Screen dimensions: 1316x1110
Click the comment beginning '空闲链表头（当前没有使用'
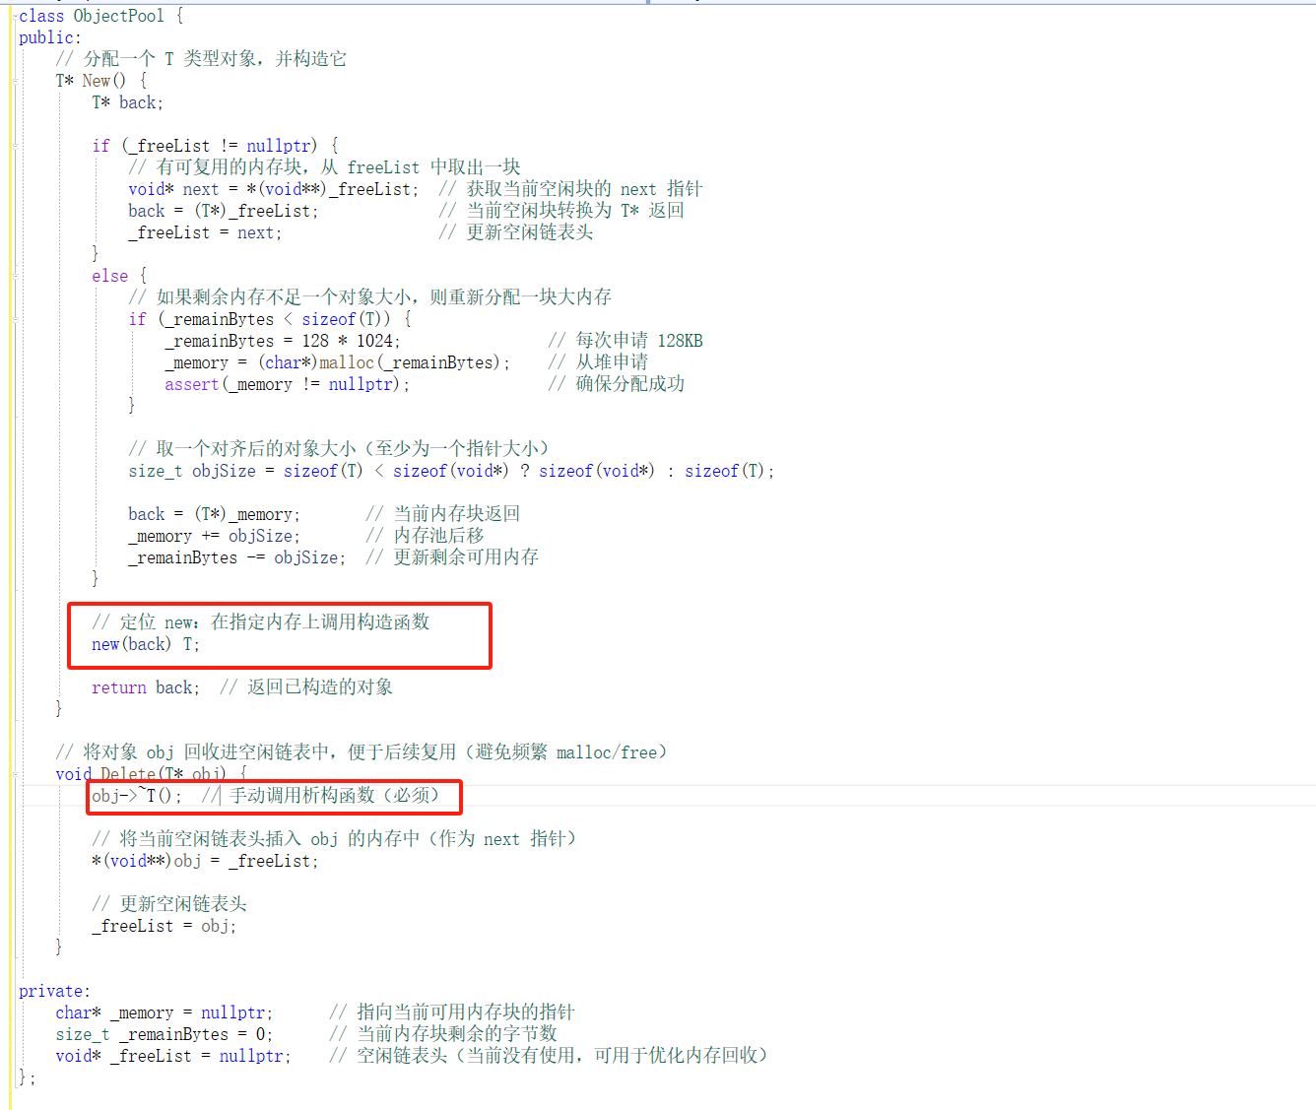(x=549, y=1056)
